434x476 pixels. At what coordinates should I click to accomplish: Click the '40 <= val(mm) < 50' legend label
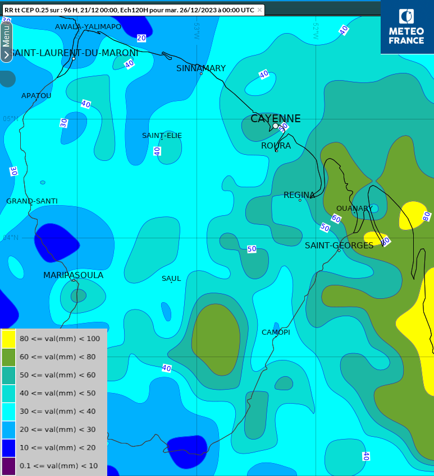tap(57, 393)
